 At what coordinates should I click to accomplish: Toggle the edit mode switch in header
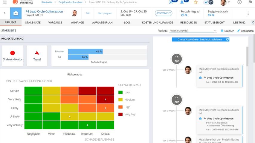click(x=208, y=2)
